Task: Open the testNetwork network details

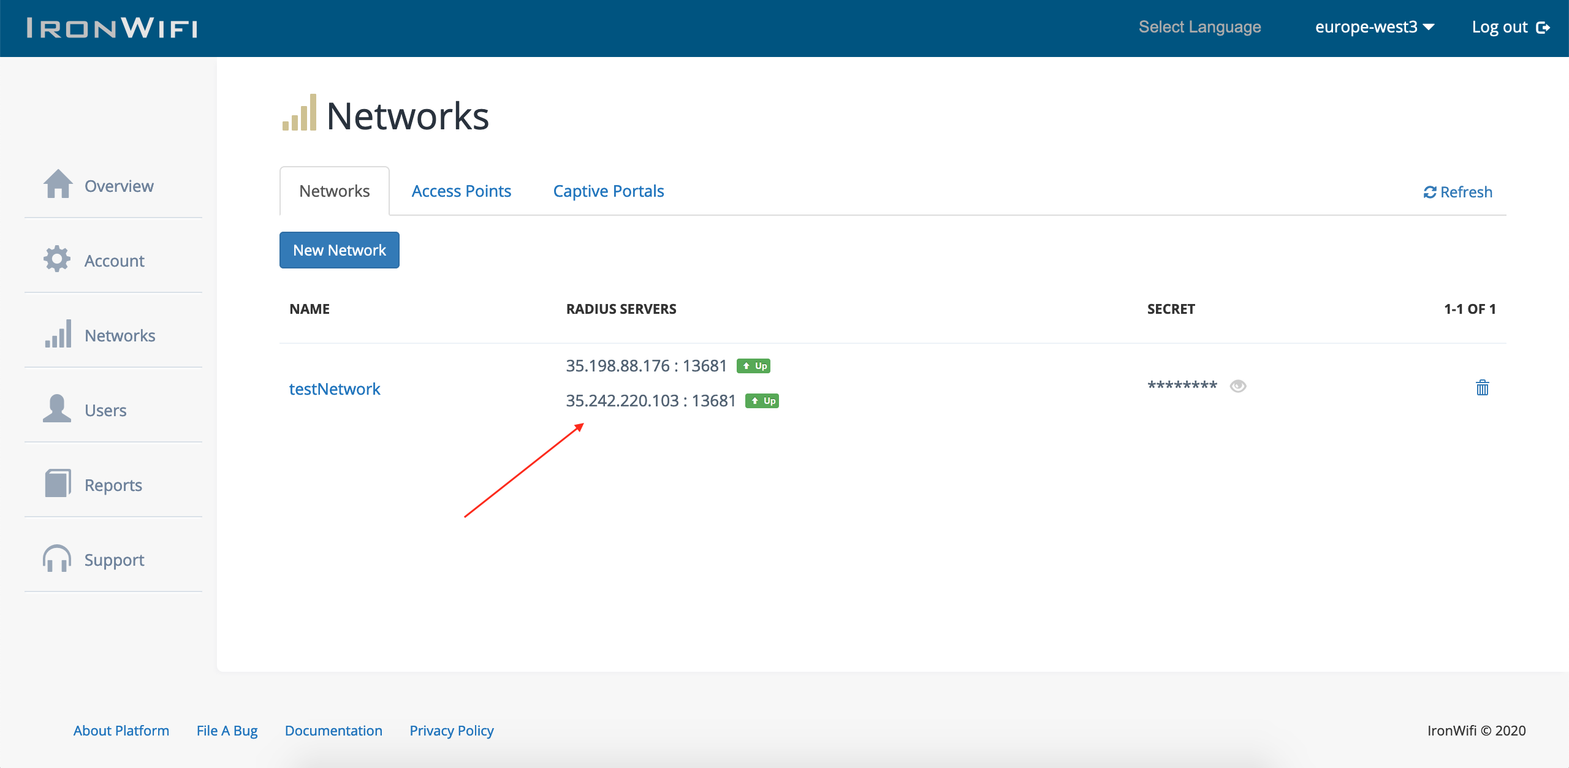Action: tap(334, 388)
